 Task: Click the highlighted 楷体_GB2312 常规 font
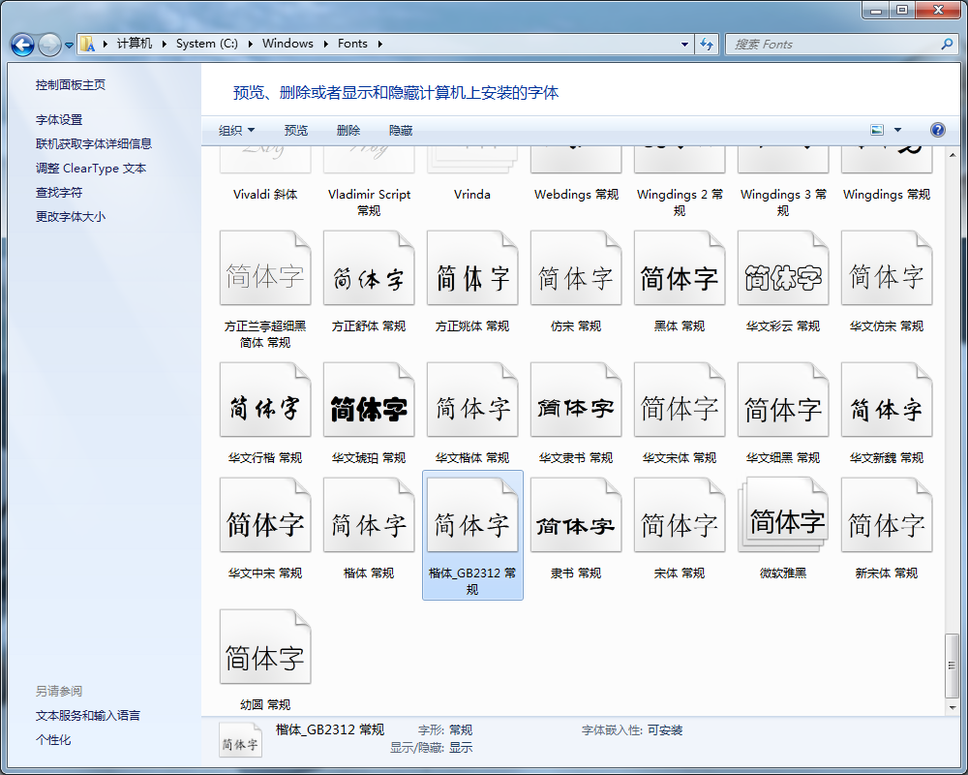coord(472,535)
